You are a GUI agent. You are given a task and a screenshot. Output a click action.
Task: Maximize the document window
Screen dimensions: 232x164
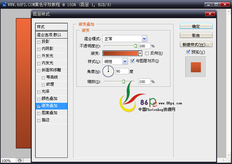tap(216, 5)
